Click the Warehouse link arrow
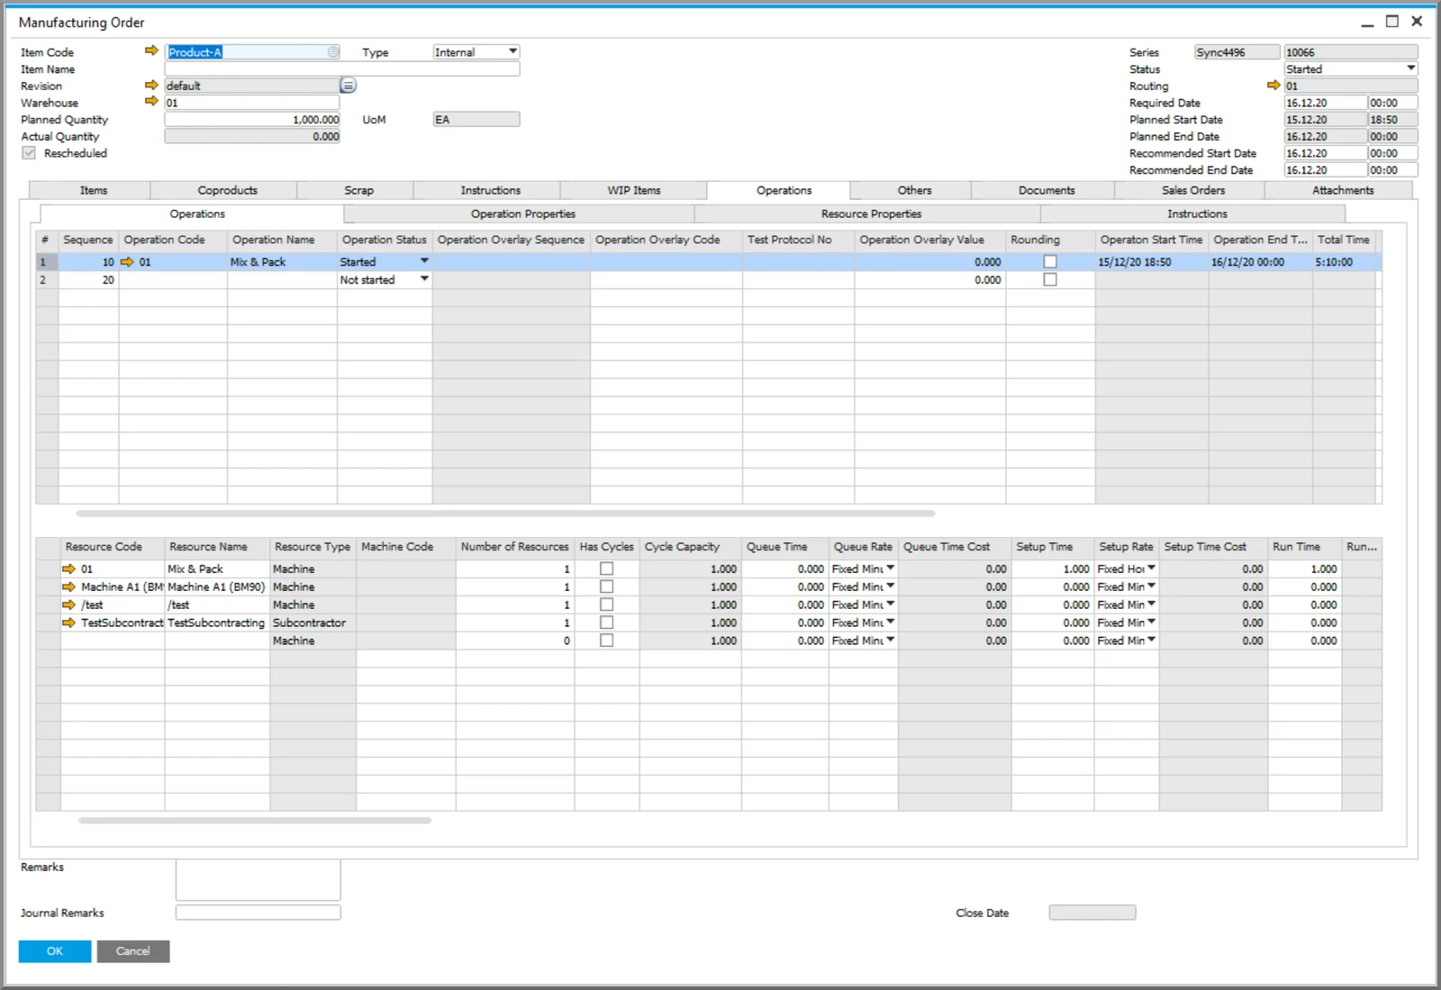The height and width of the screenshot is (990, 1441). (x=151, y=102)
